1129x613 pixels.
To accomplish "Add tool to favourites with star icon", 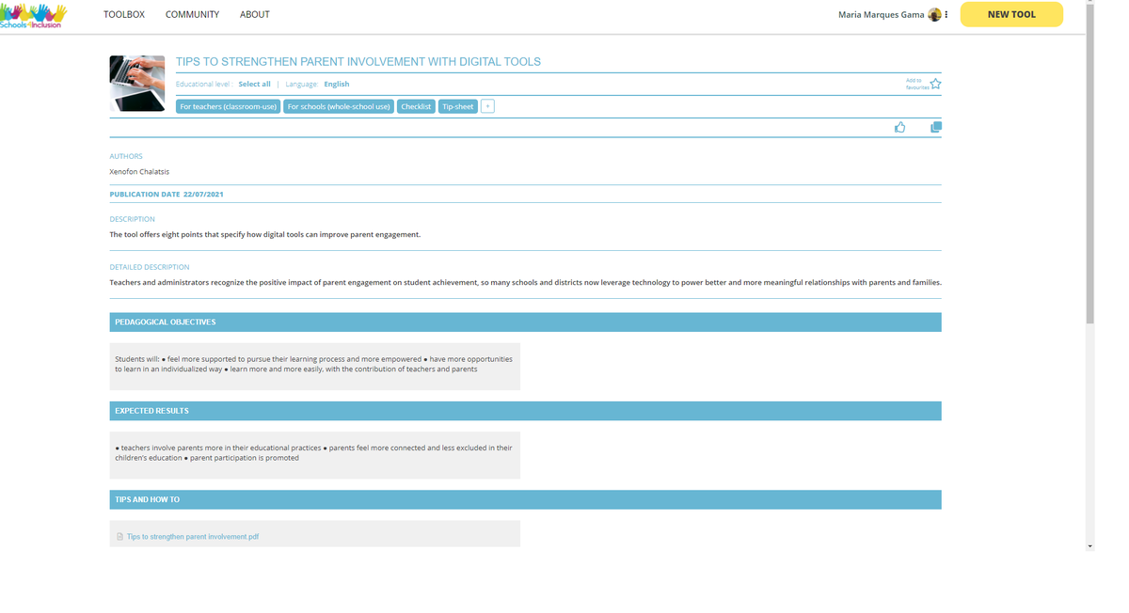I will tap(935, 84).
